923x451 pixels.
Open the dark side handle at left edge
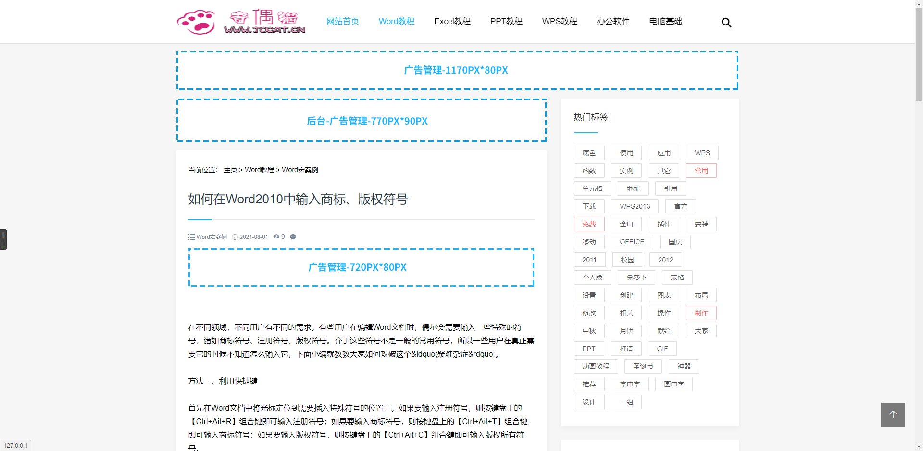click(3, 239)
